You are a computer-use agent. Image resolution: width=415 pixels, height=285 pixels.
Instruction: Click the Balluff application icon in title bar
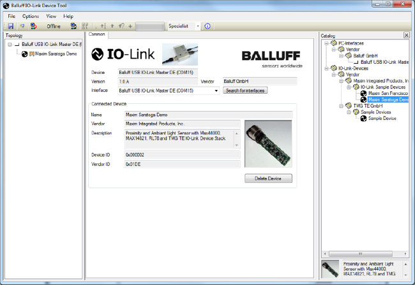(x=6, y=6)
